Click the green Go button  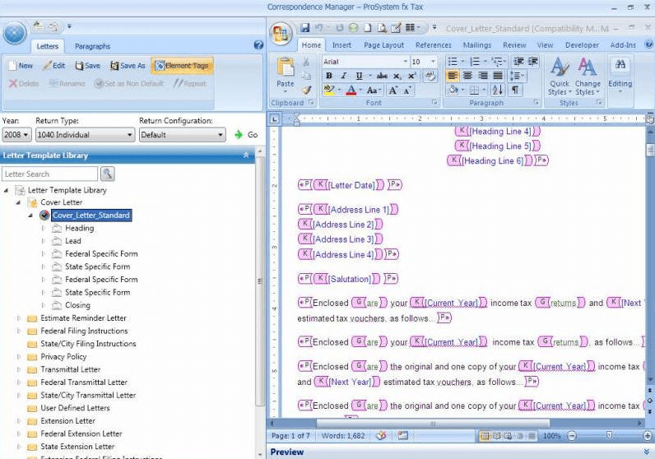coord(246,134)
